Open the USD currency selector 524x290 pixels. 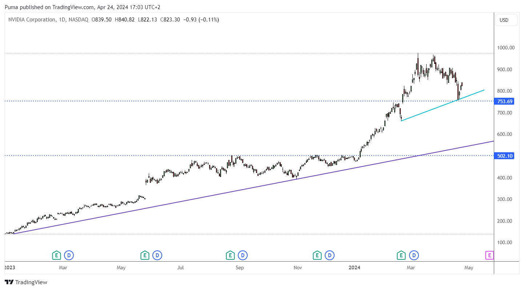click(x=506, y=20)
